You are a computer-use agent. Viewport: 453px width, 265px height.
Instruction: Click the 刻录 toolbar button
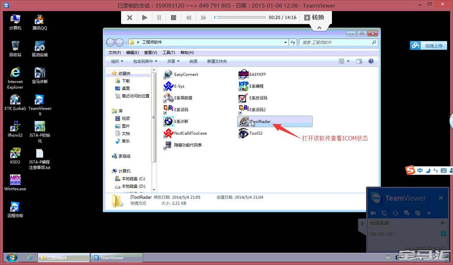coord(193,61)
